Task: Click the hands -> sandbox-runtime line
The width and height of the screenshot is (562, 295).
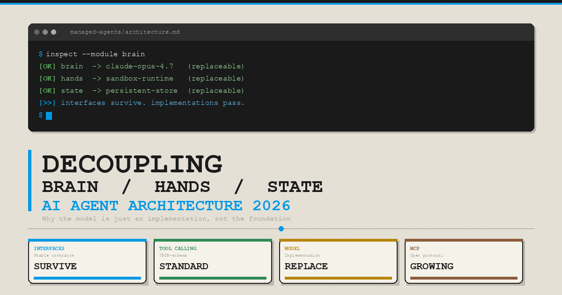Action: pyautogui.click(x=141, y=79)
